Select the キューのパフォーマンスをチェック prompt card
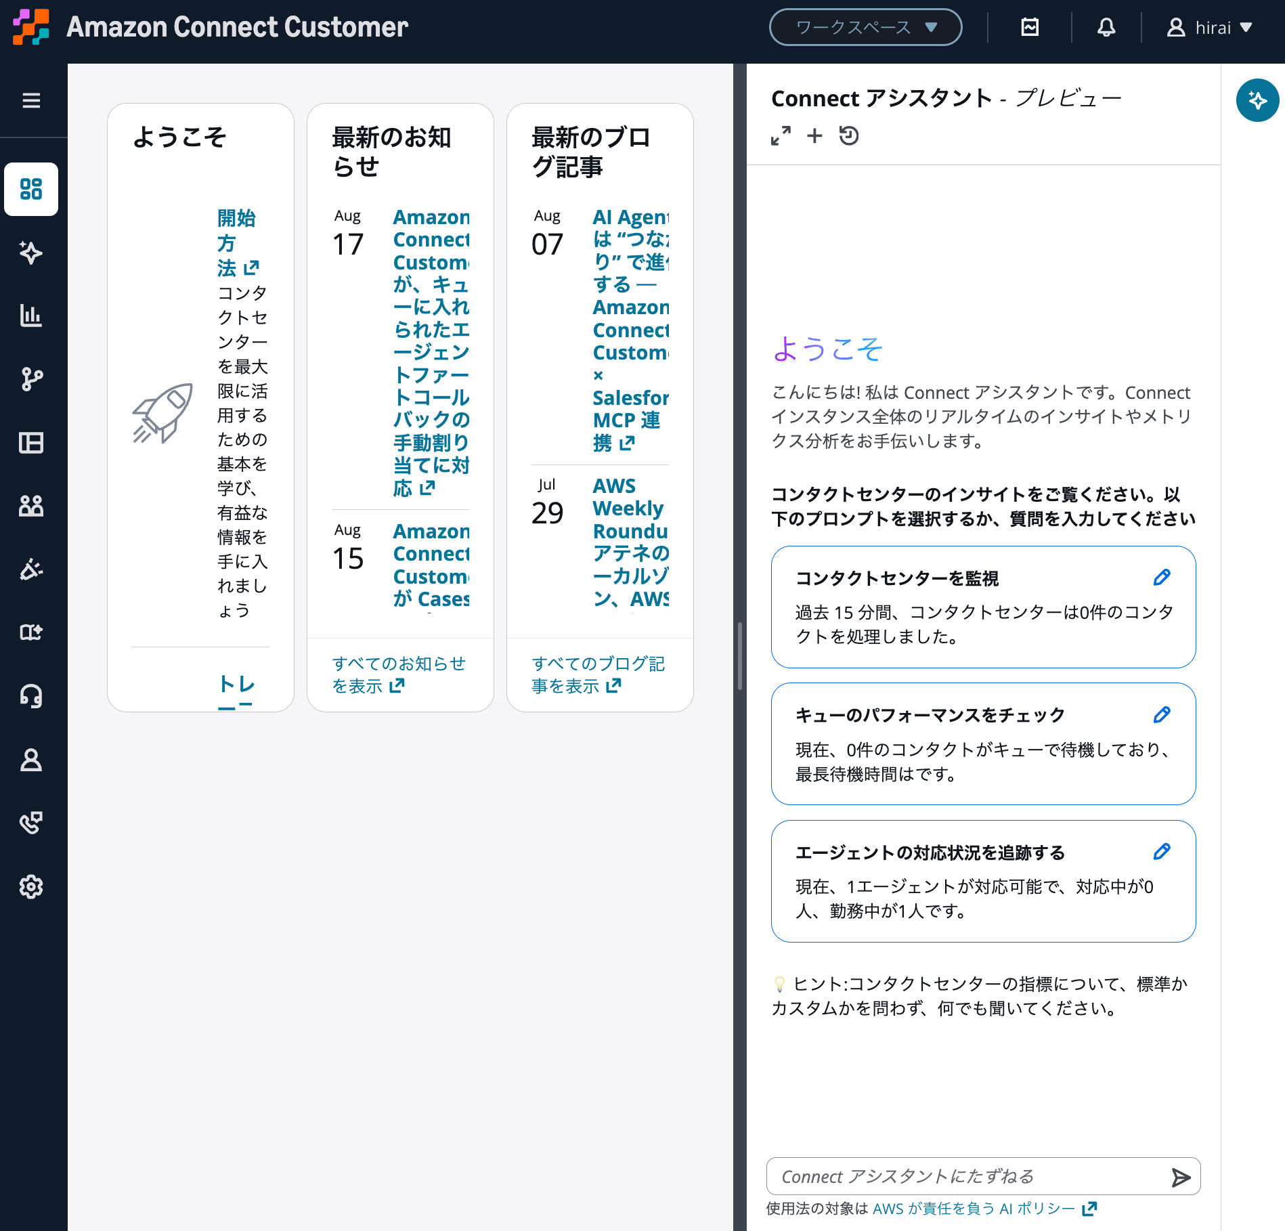This screenshot has width=1285, height=1231. coord(983,743)
